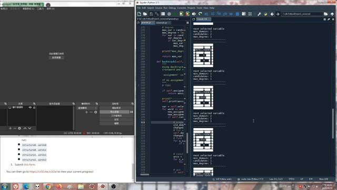Click the Re-run last script icon
The height and width of the screenshot is (190, 337).
coord(200,14)
